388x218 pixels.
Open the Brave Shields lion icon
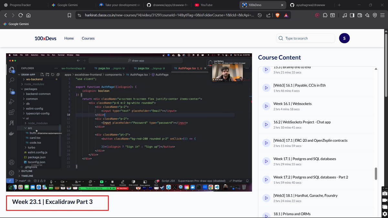277,15
